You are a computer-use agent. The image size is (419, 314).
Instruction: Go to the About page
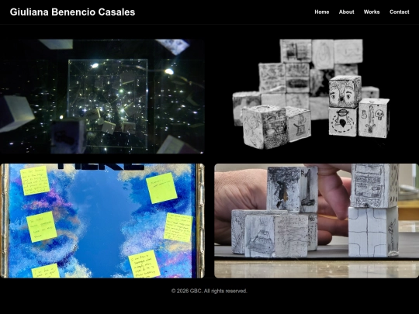pyautogui.click(x=346, y=12)
